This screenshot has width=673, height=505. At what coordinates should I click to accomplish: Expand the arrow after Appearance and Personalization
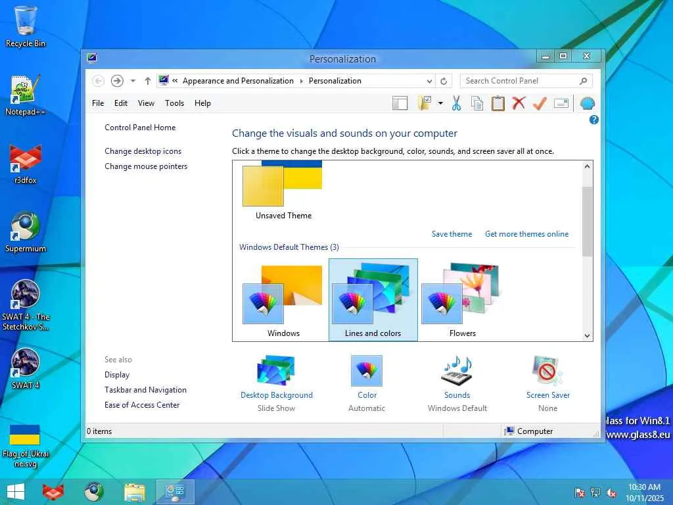301,81
